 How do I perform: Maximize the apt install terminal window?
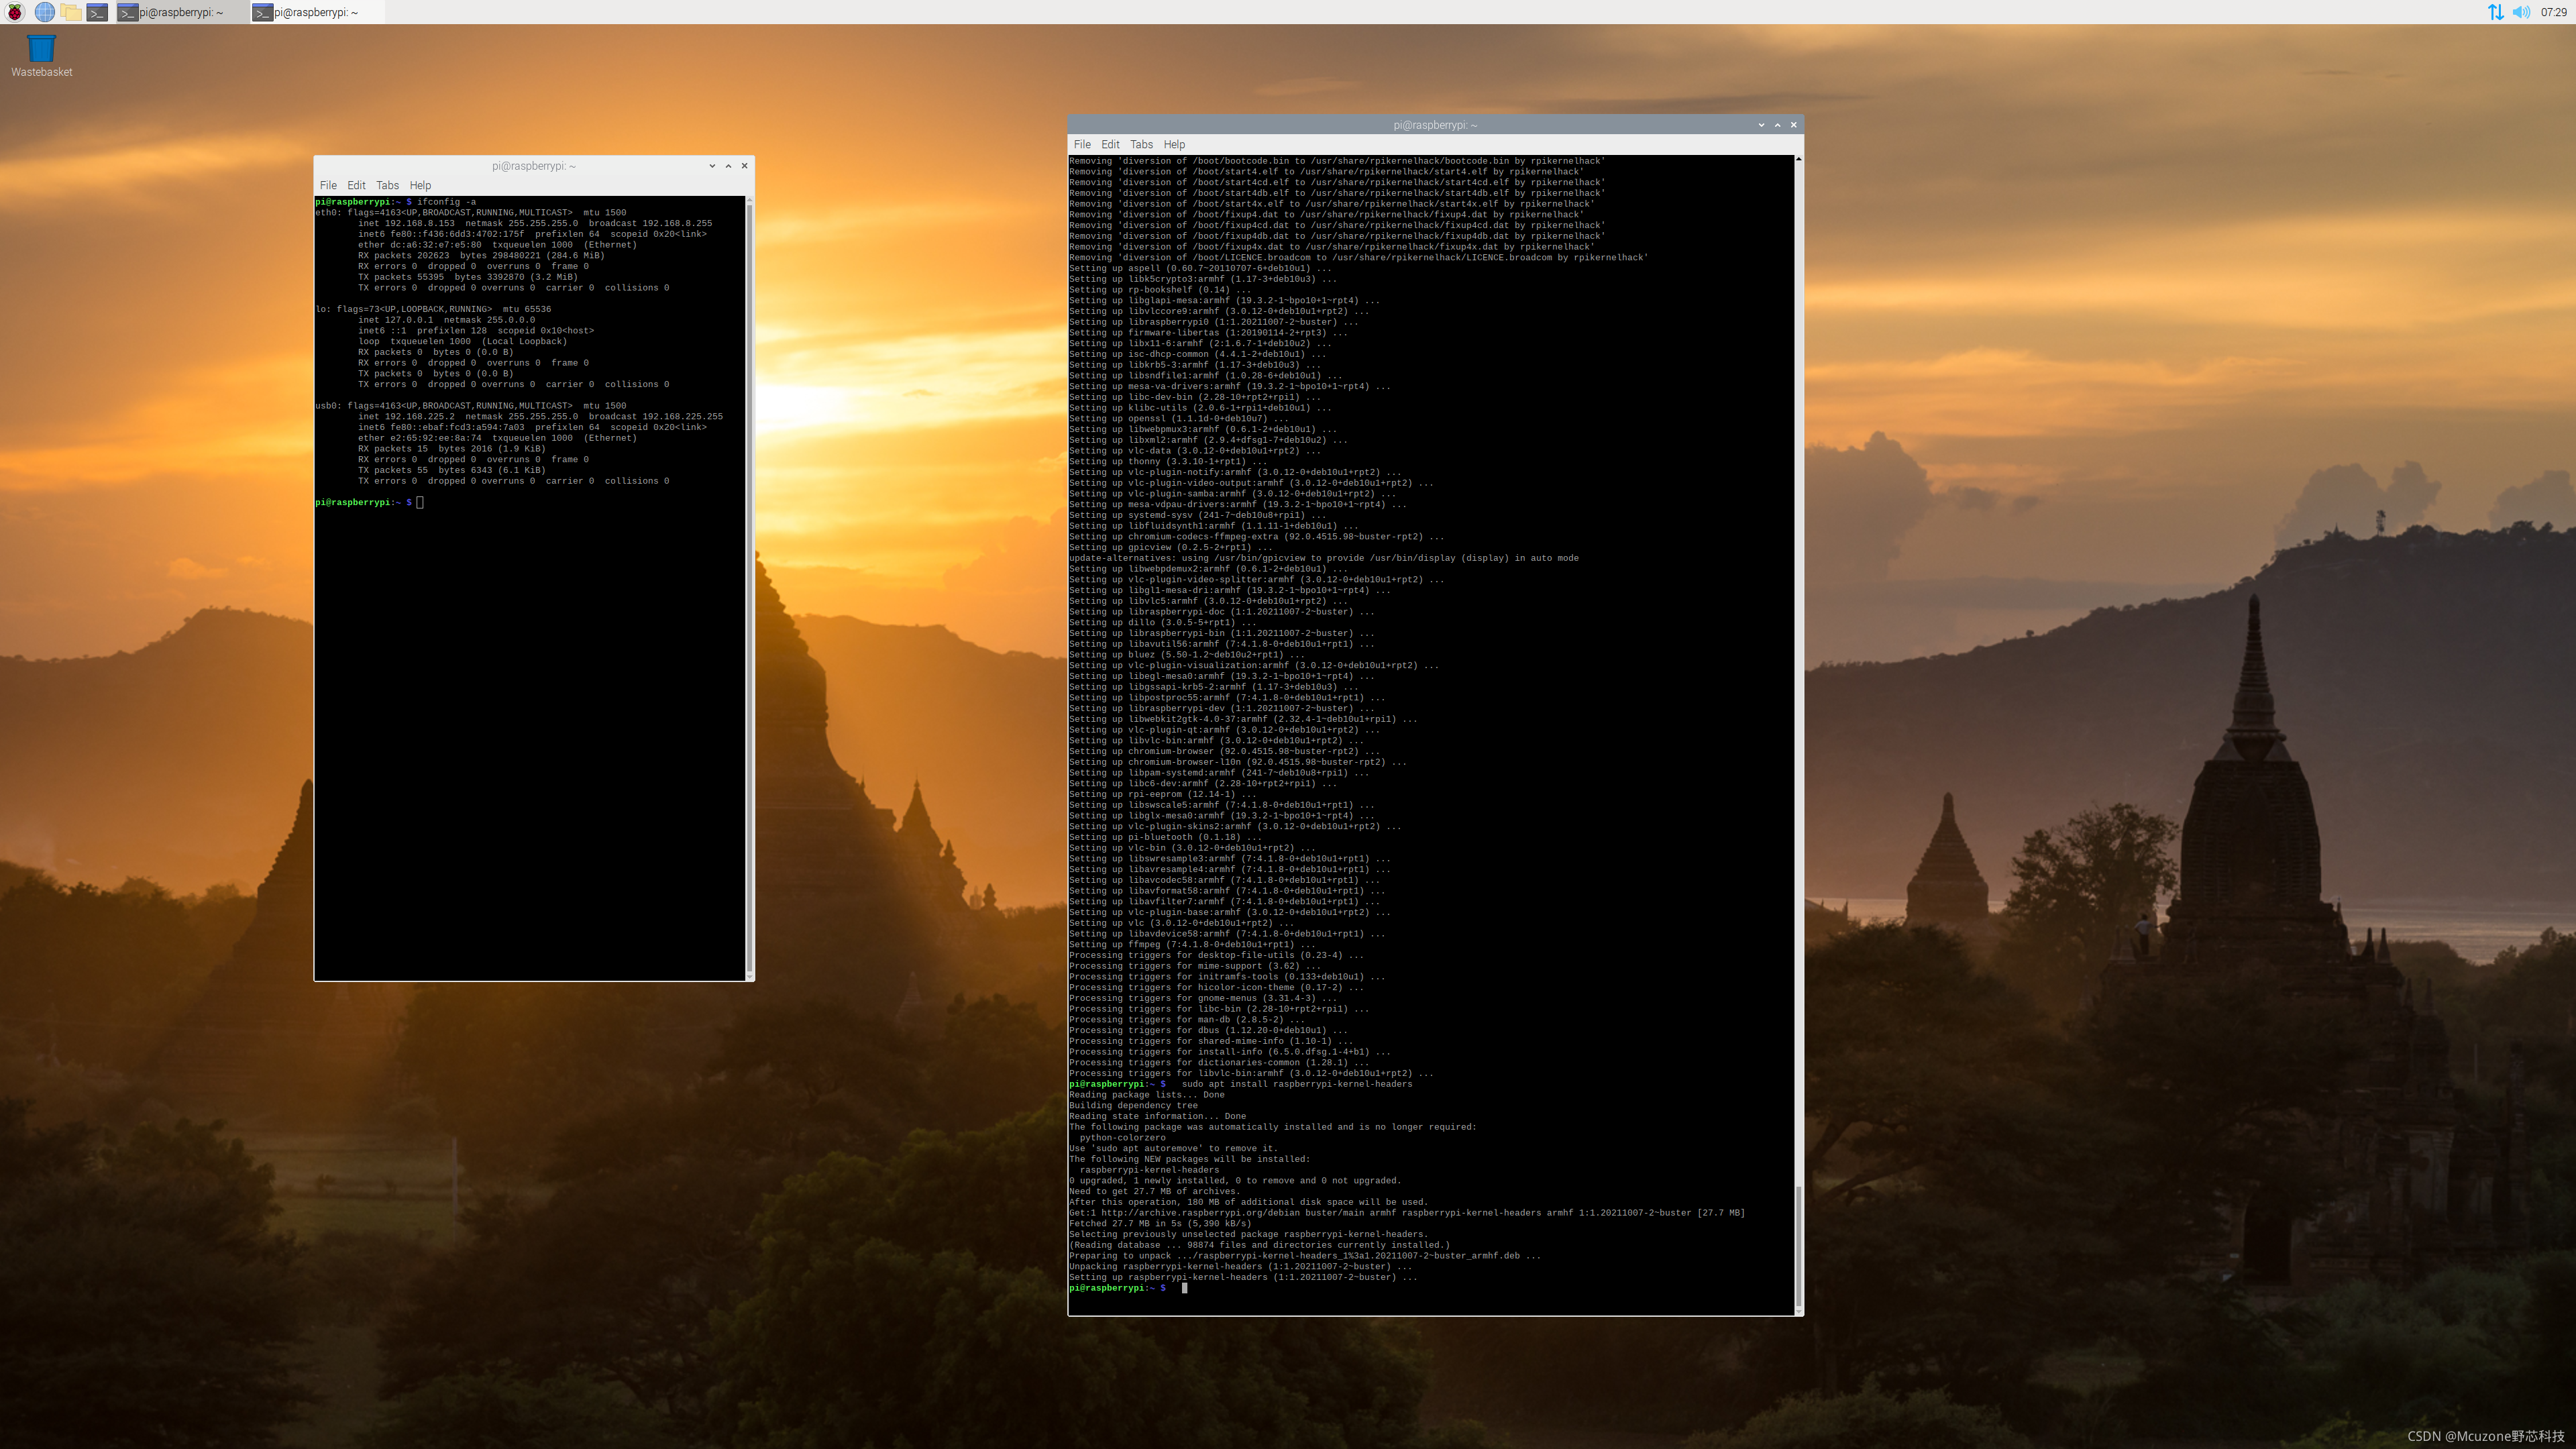pyautogui.click(x=1777, y=125)
